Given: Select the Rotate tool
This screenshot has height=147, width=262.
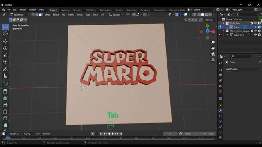Looking at the screenshot, I should tap(5, 48).
